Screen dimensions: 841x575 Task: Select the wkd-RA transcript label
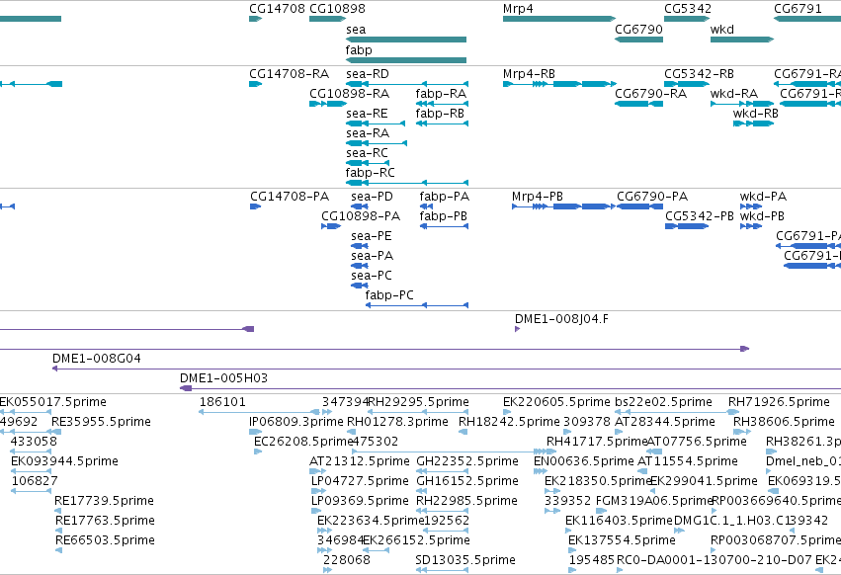(733, 94)
